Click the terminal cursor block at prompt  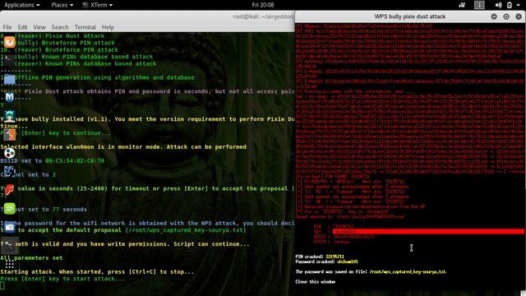click(x=2, y=285)
